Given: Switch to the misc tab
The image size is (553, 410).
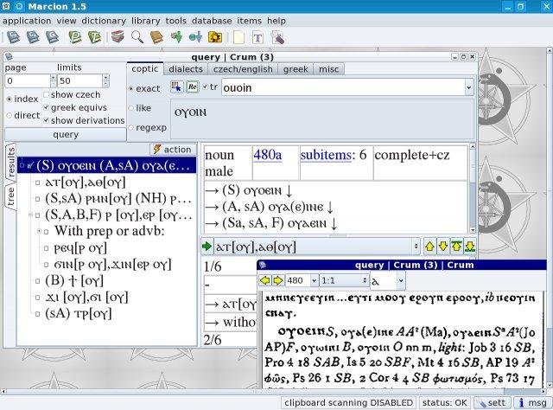Looking at the screenshot, I should click(x=328, y=69).
